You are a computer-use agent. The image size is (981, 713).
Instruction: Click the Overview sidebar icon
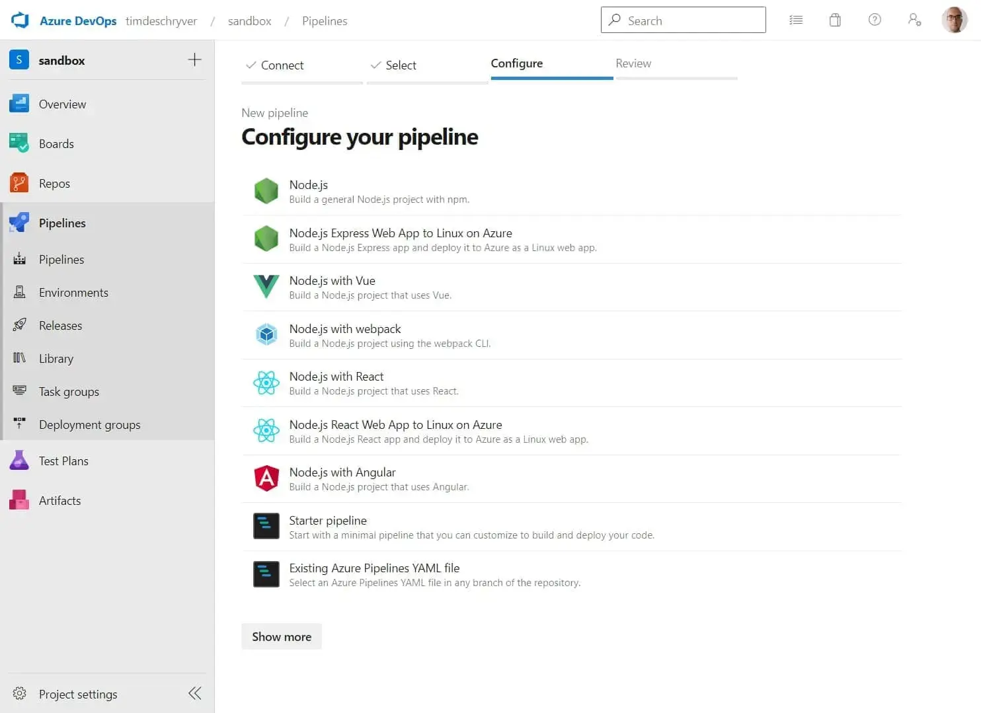pos(19,104)
